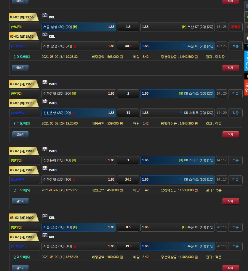Select KB 스타즈 (2Q) handicap option
Image resolution: width=248 pixels, height=271 pixels.
[177, 94]
